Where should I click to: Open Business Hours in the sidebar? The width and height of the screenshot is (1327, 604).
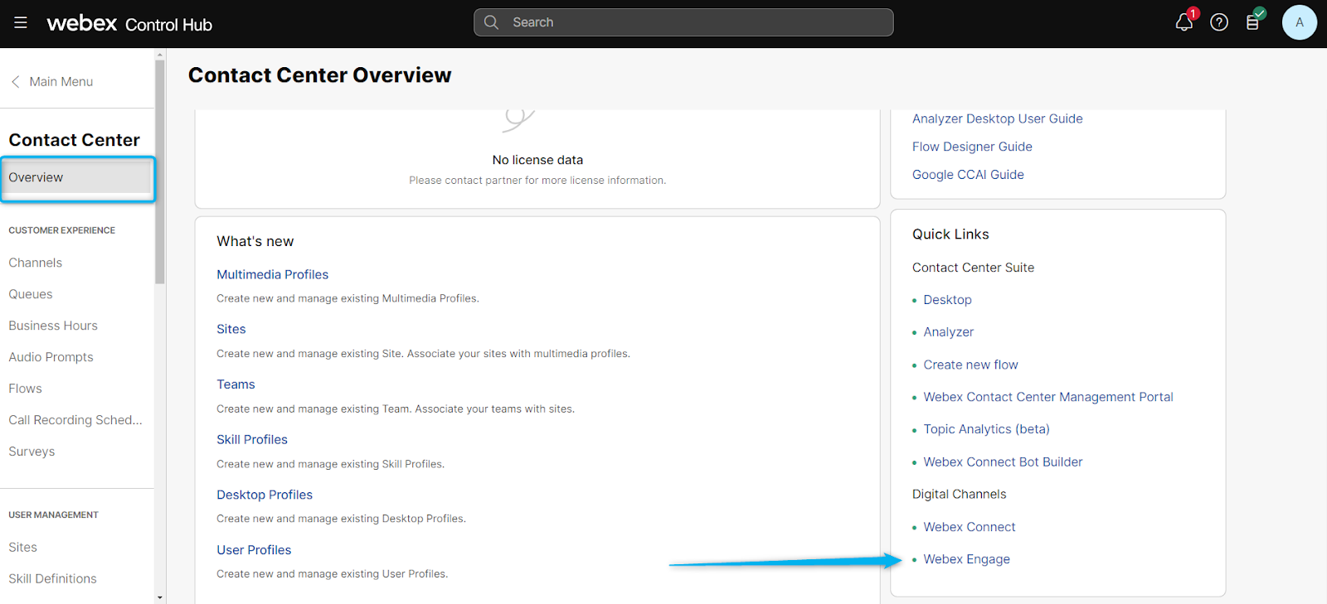click(53, 326)
